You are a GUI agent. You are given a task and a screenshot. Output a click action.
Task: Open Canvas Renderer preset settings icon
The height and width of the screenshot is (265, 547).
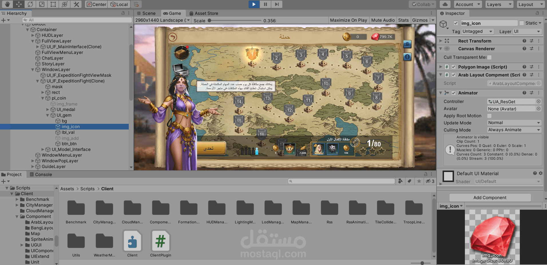tap(532, 49)
